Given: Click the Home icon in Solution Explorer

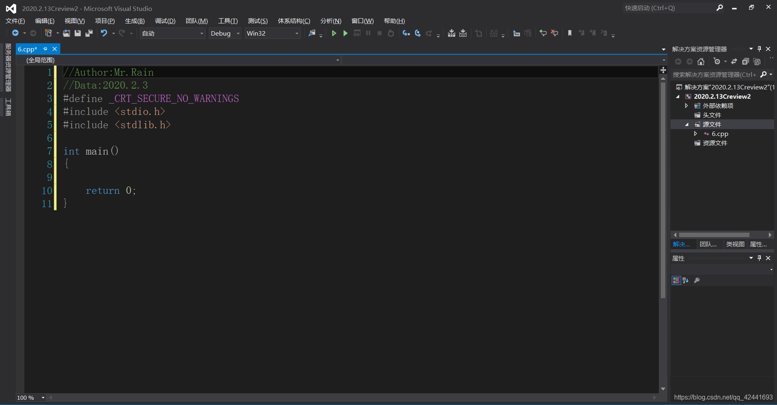Looking at the screenshot, I should point(701,61).
